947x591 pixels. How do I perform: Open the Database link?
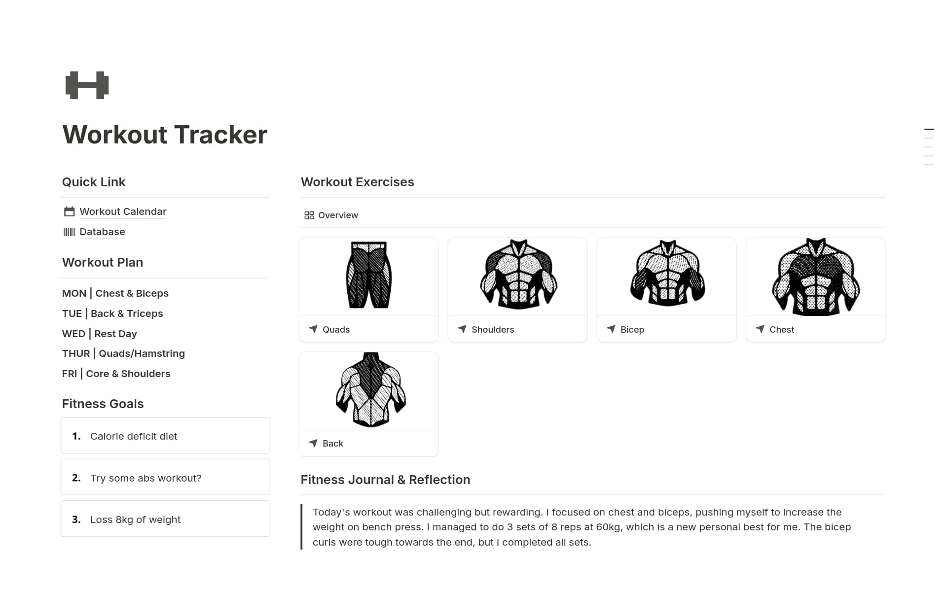(x=102, y=232)
